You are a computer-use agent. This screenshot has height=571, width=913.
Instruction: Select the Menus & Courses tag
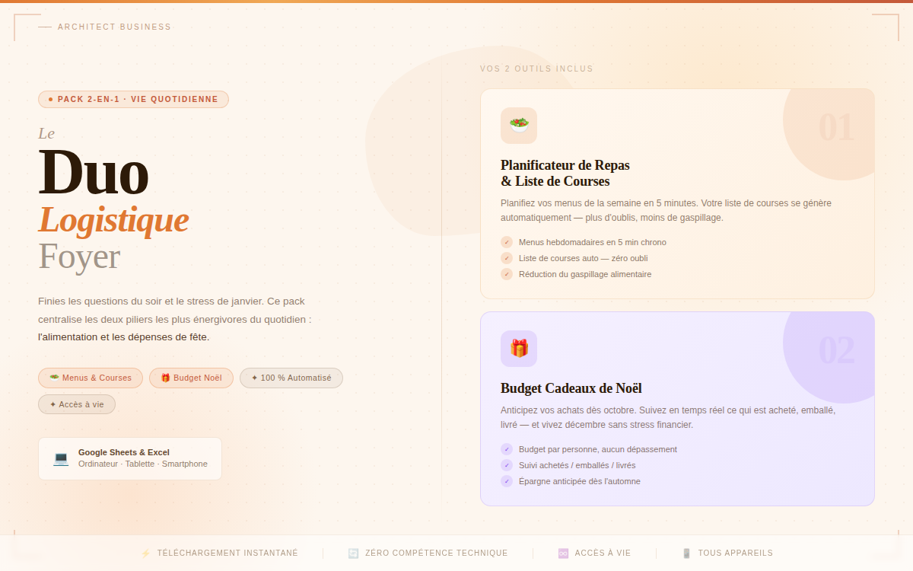(x=91, y=378)
